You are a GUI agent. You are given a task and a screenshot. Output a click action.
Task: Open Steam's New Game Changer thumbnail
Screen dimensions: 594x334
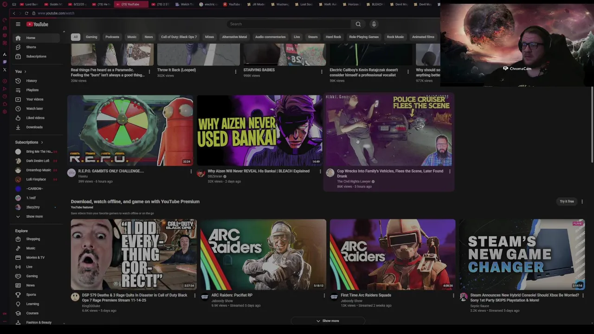(x=522, y=255)
